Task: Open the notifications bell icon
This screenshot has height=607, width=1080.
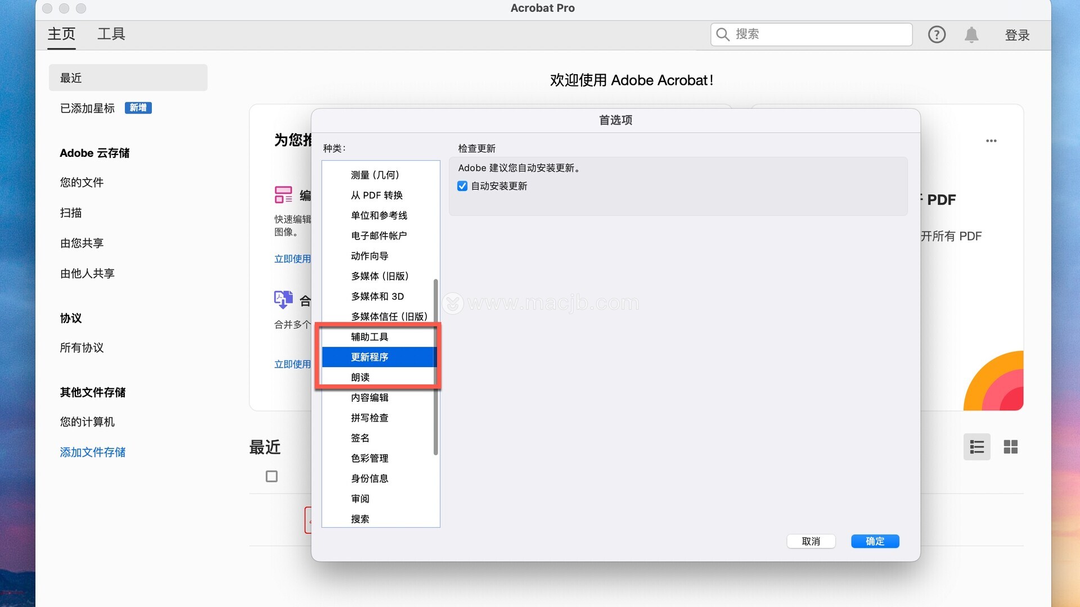Action: click(971, 35)
